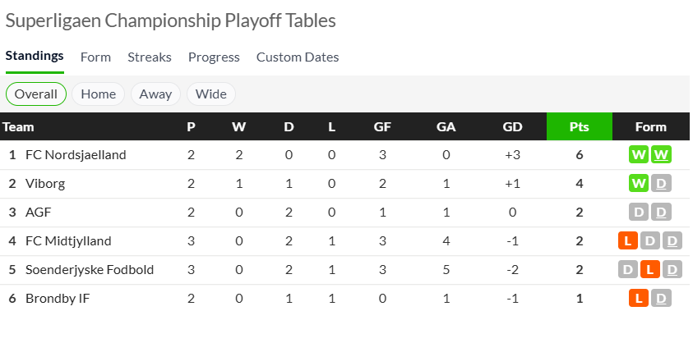Select the Wide table view
Viewport: 693px width, 343px height.
[211, 94]
